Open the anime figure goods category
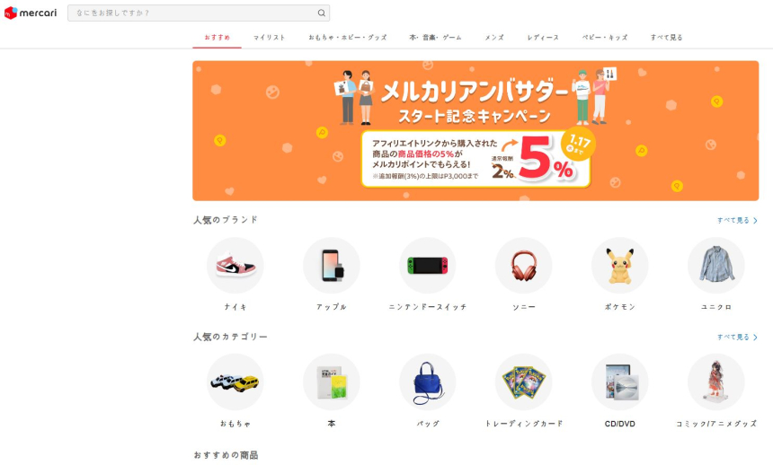 tap(715, 382)
